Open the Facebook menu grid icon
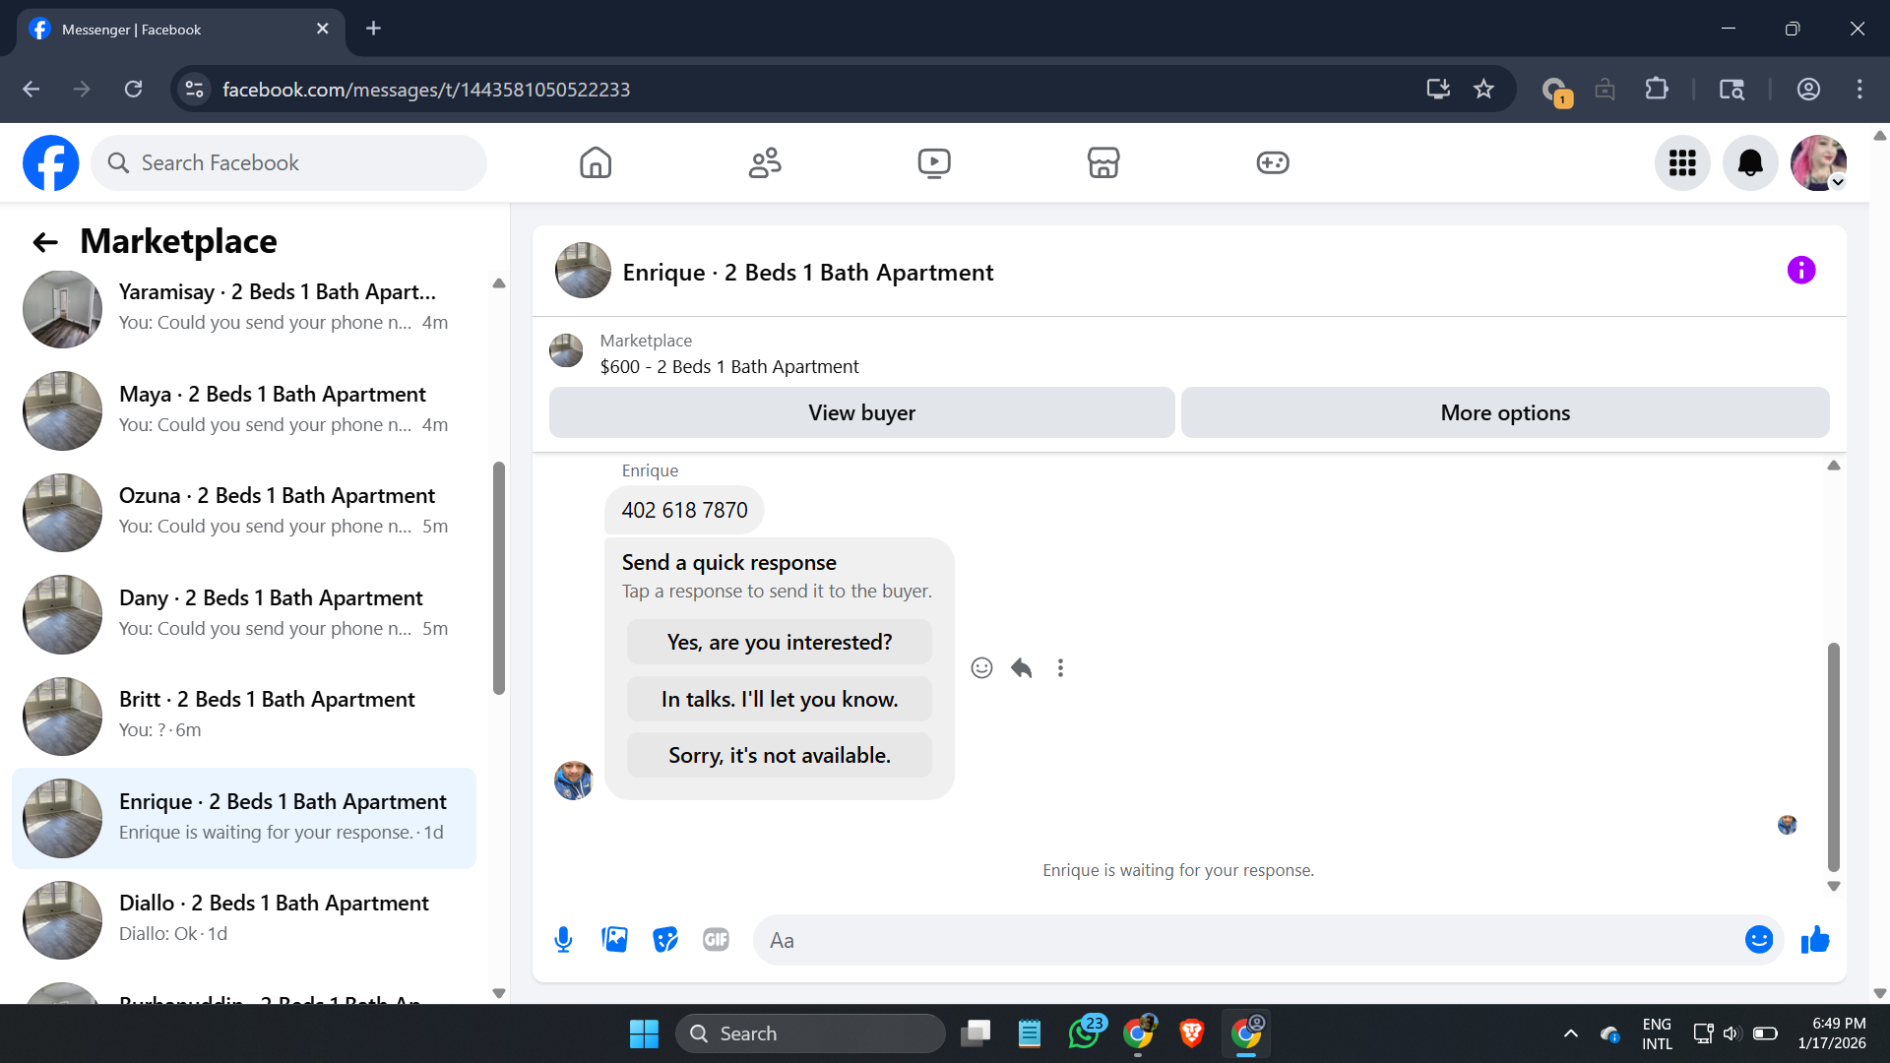Viewport: 1890px width, 1063px height. 1681,162
